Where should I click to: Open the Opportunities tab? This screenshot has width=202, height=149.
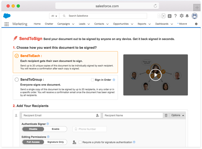[121, 24]
